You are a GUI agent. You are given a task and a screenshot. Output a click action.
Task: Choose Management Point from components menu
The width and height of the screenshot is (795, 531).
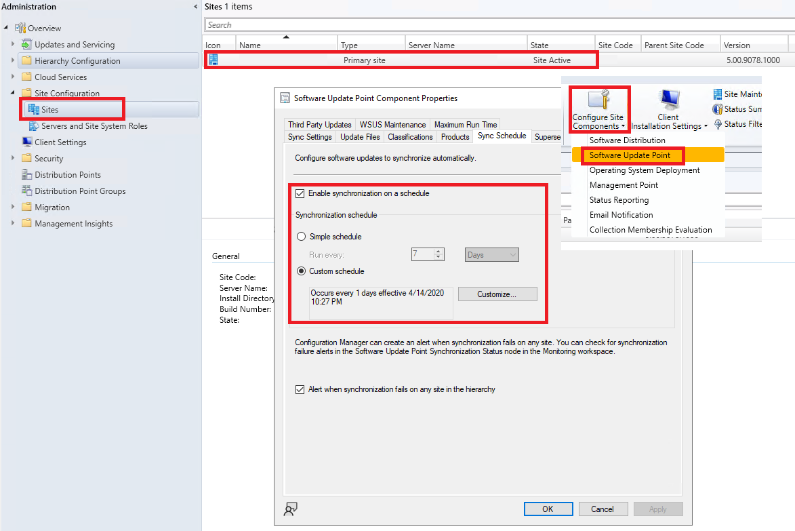624,185
